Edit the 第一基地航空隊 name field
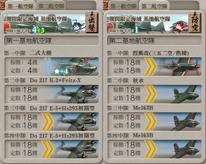This screenshot has width=206, height=164. 51,41
